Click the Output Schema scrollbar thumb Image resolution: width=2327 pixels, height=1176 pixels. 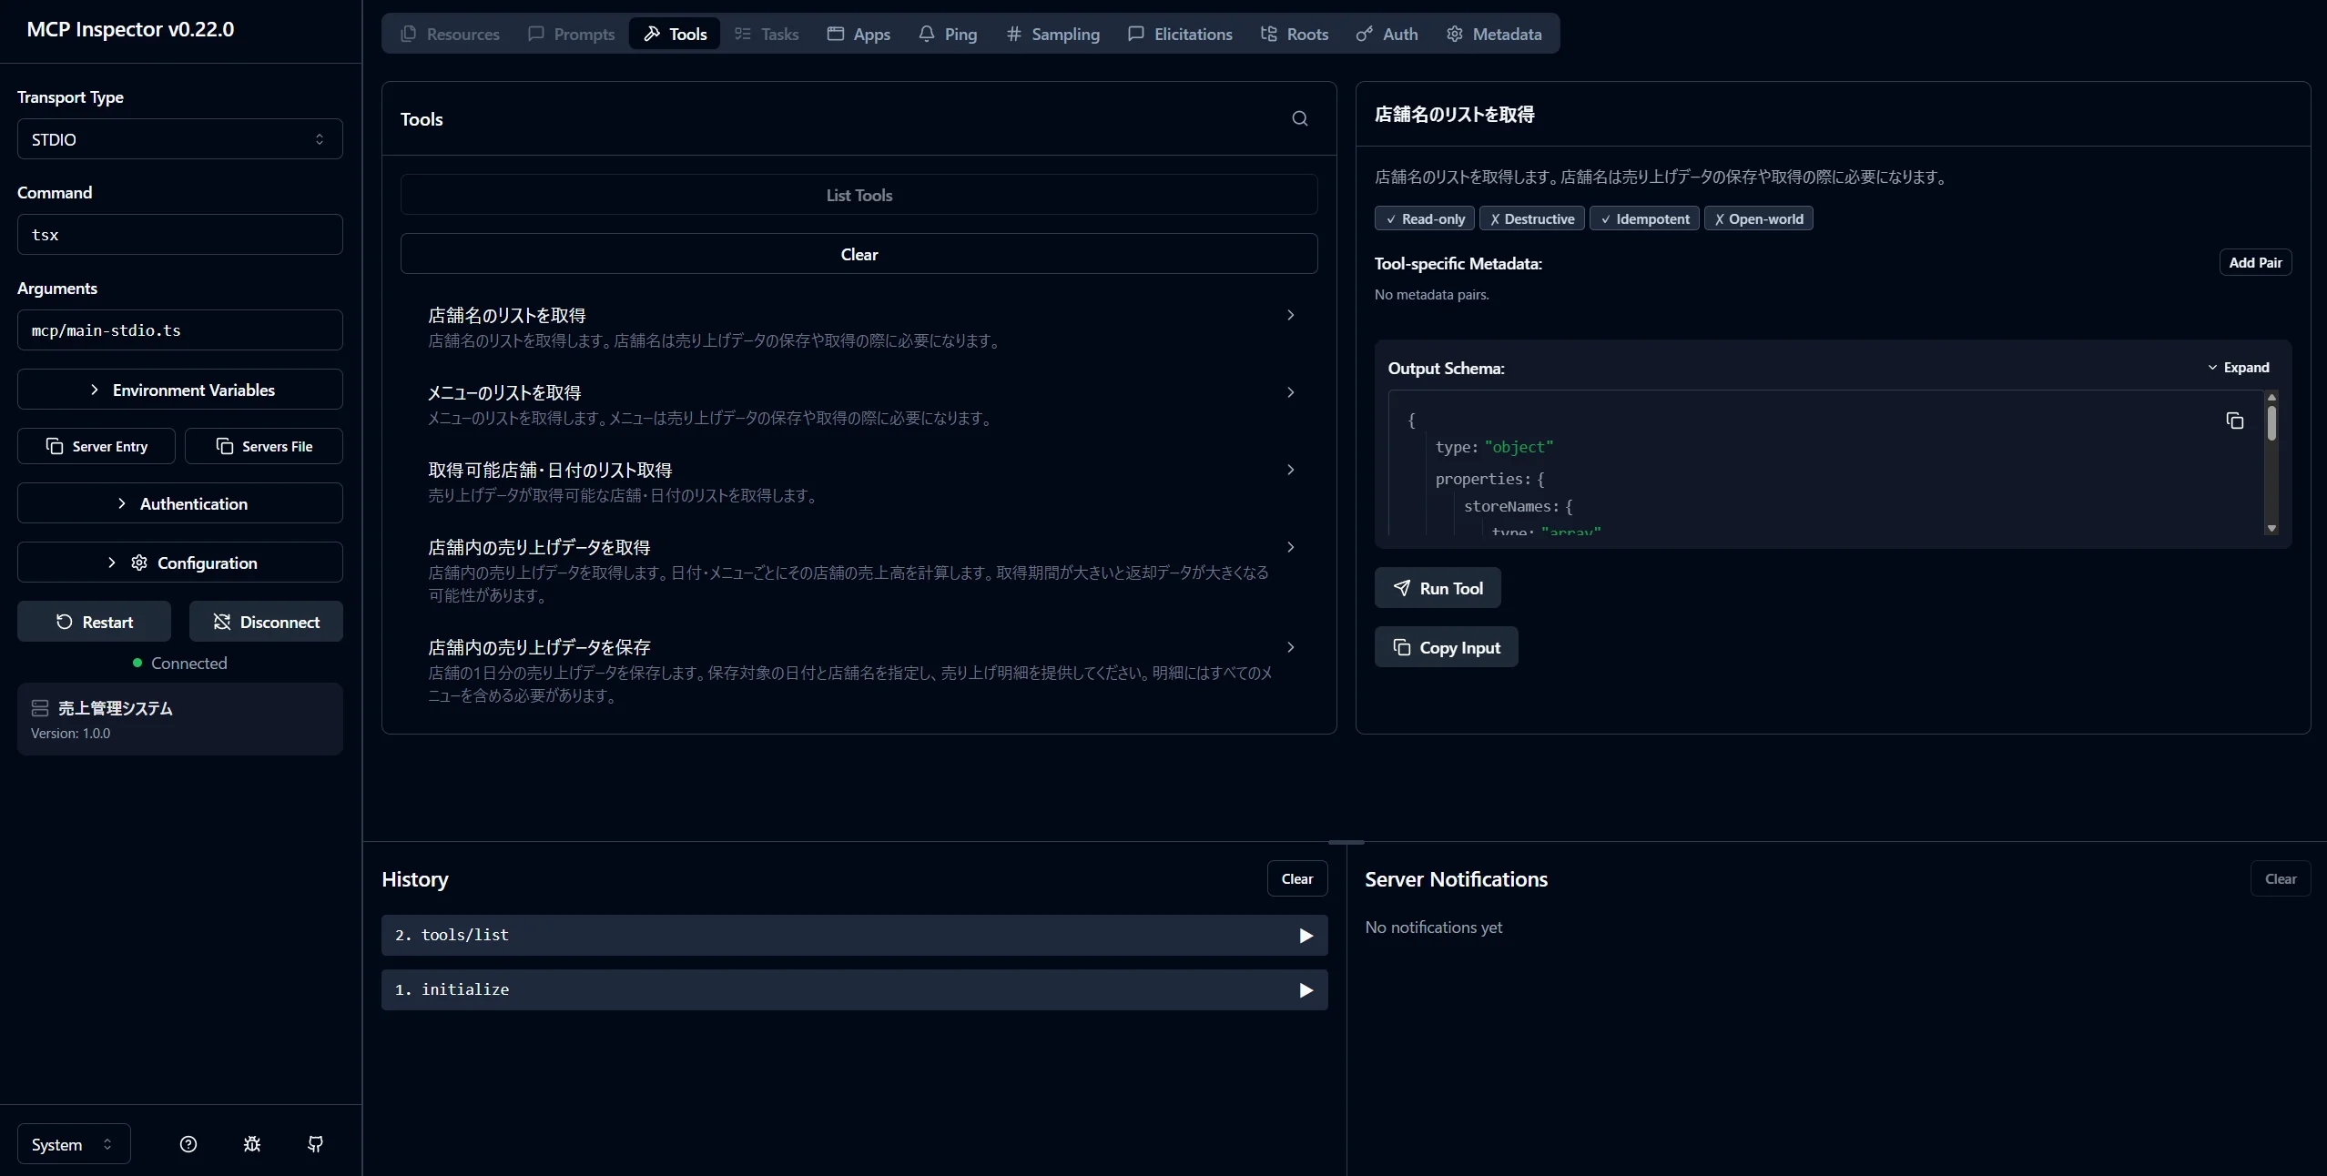[x=2271, y=423]
